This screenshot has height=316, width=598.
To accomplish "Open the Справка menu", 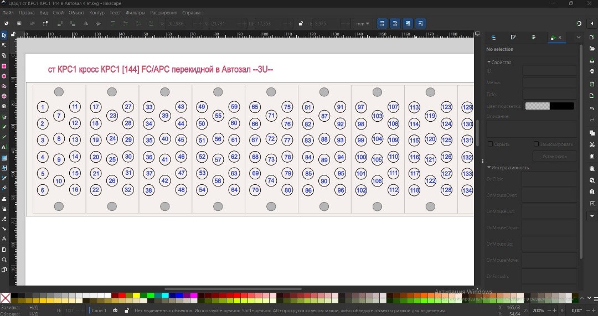I will pyautogui.click(x=191, y=13).
